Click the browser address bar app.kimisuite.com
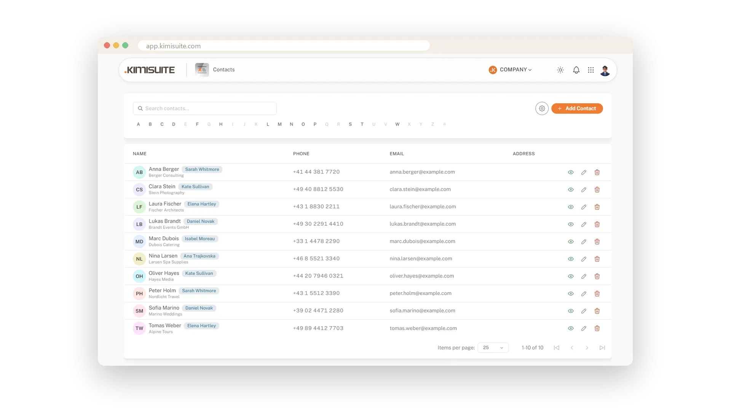Viewport: 731px width, 411px height. pyautogui.click(x=284, y=46)
